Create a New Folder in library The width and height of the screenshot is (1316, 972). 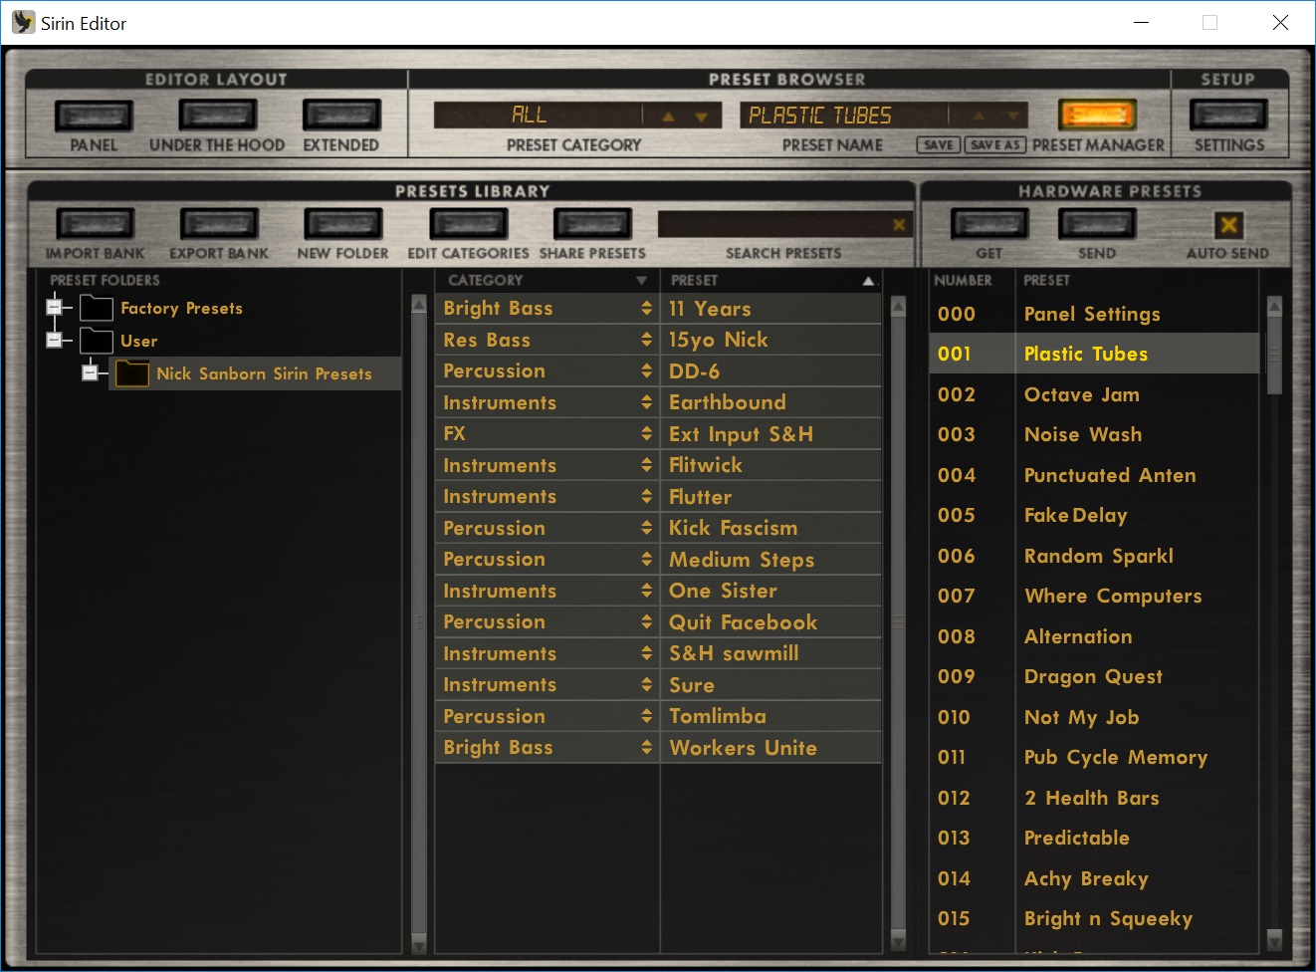coord(343,224)
